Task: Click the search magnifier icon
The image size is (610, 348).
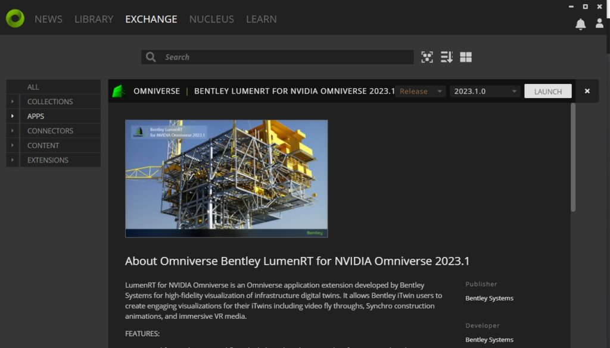Action: (x=150, y=57)
